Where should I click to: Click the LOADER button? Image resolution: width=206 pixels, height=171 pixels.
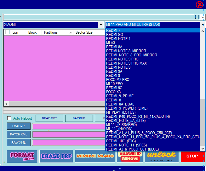[19, 126]
